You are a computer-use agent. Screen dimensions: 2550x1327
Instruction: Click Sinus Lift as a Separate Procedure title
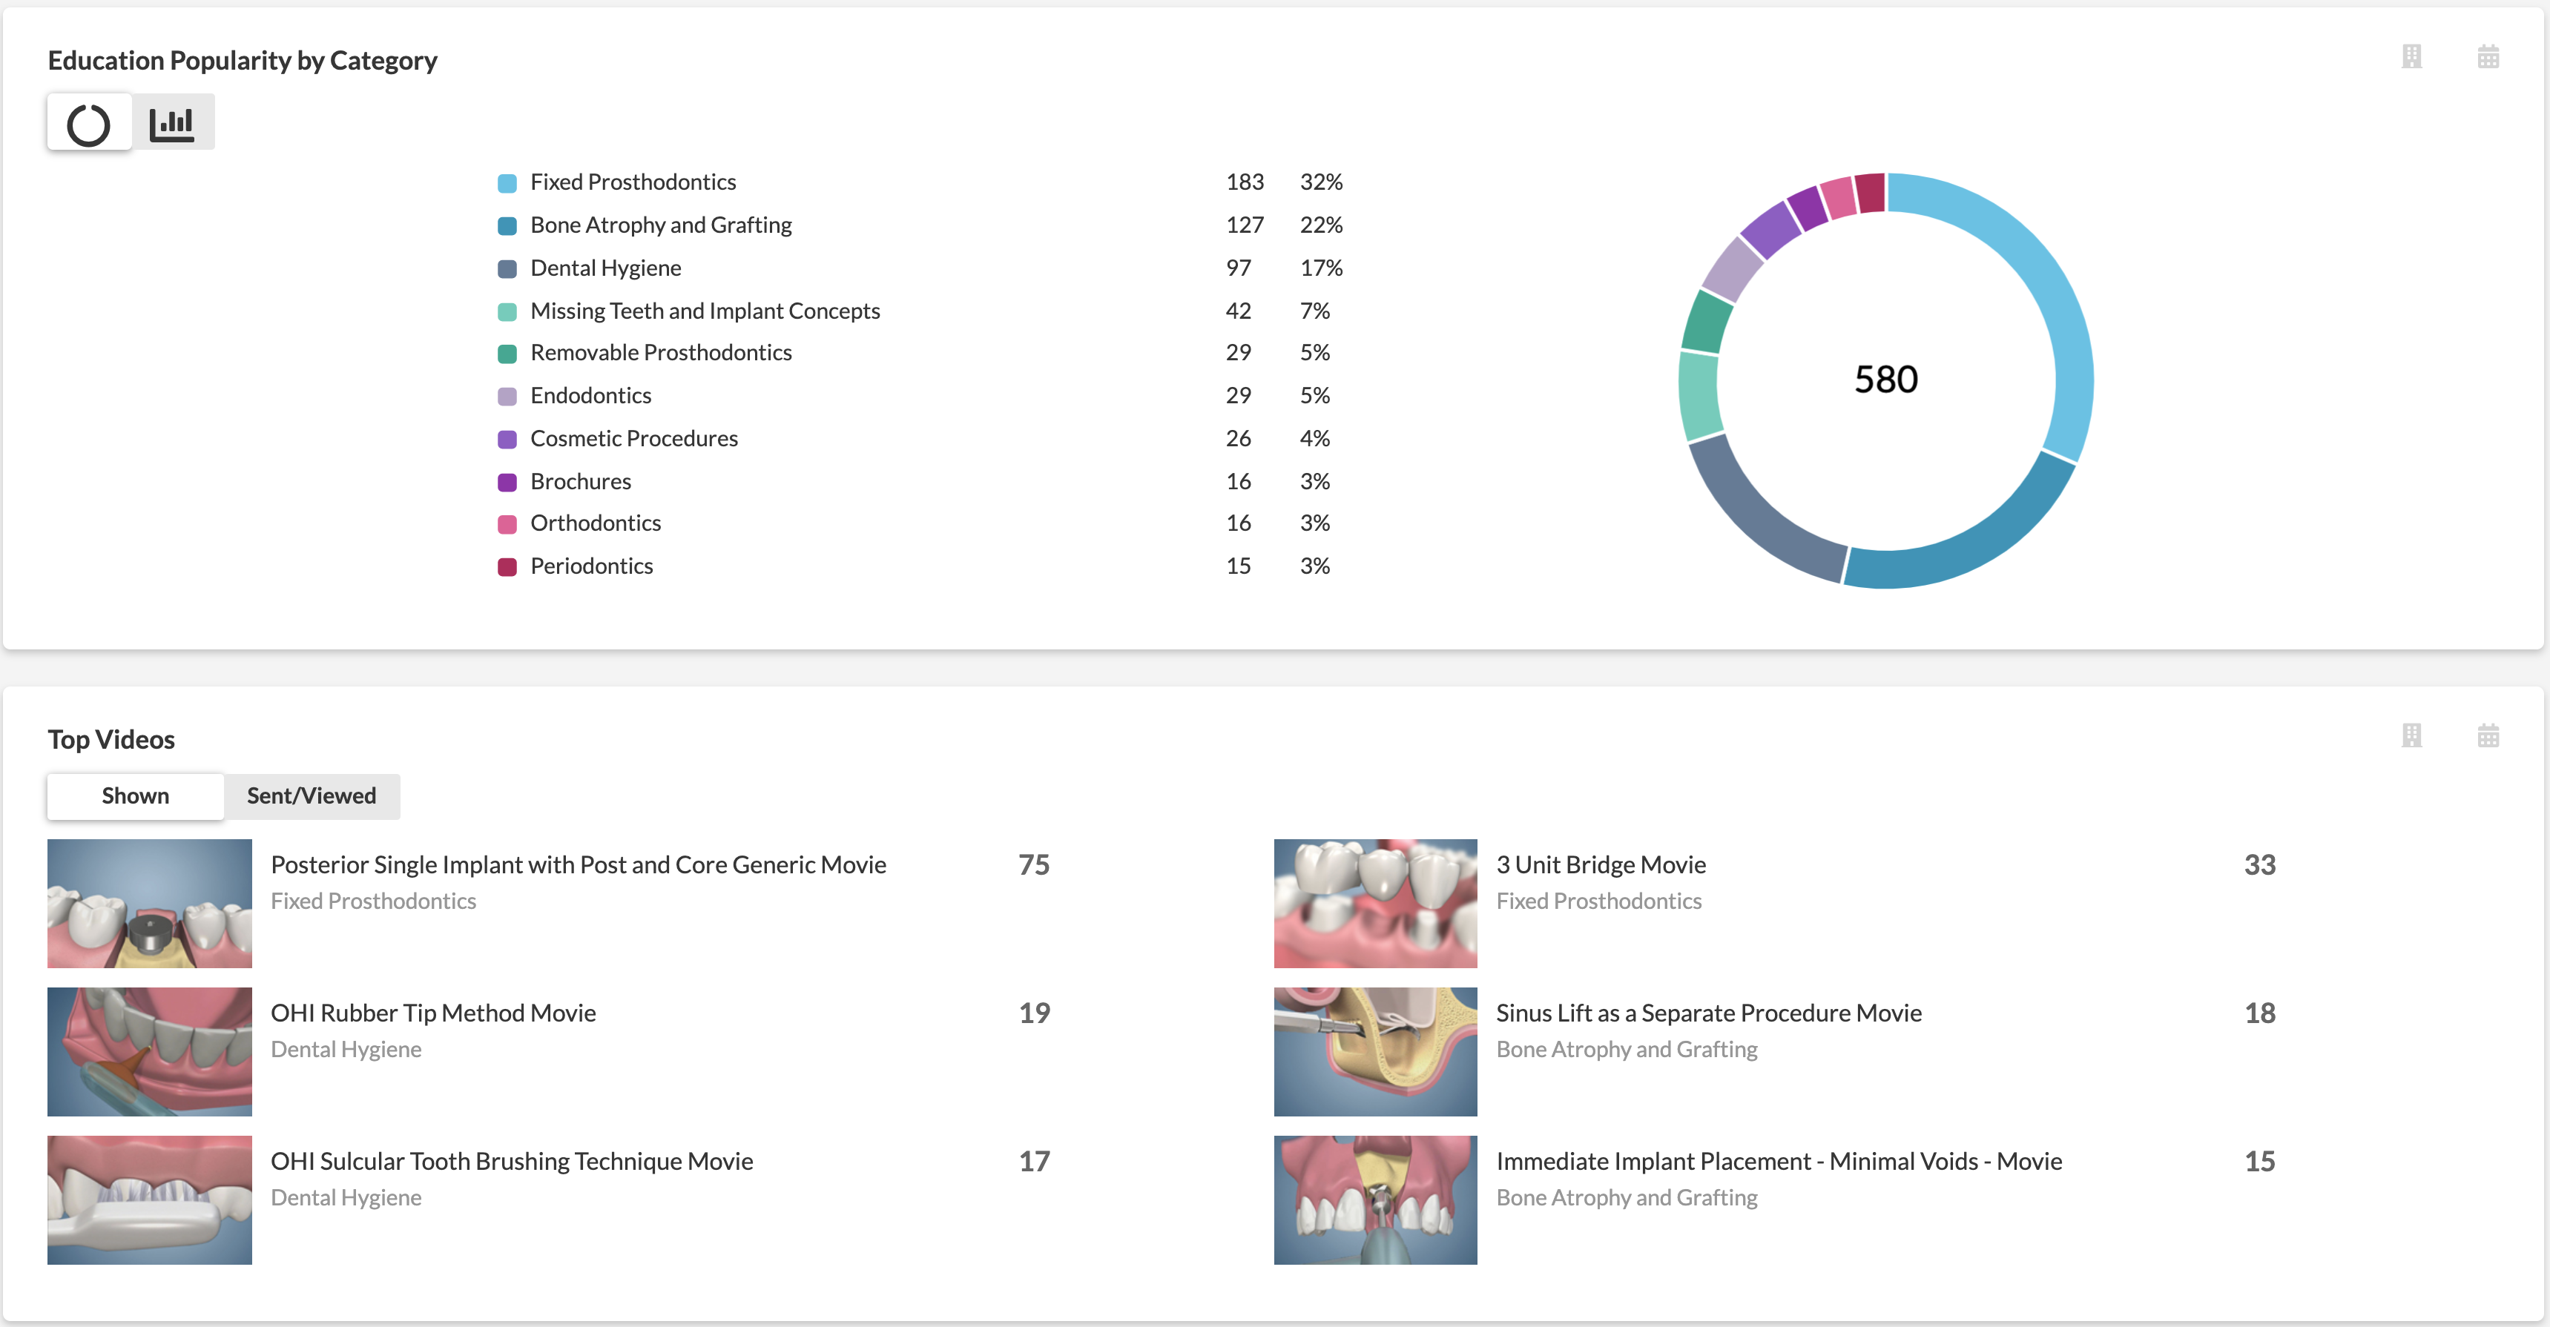(x=1707, y=1013)
